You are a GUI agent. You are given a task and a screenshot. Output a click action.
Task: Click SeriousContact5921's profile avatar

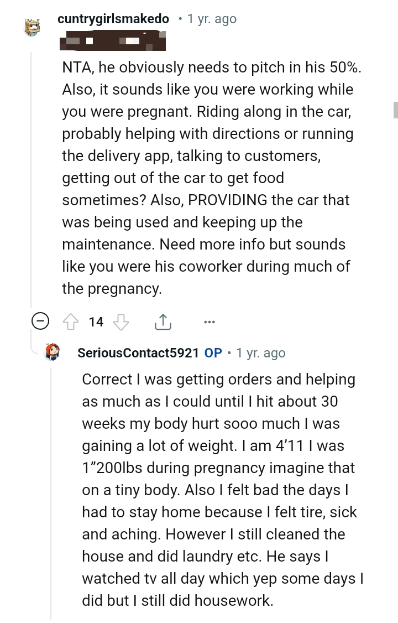(52, 352)
